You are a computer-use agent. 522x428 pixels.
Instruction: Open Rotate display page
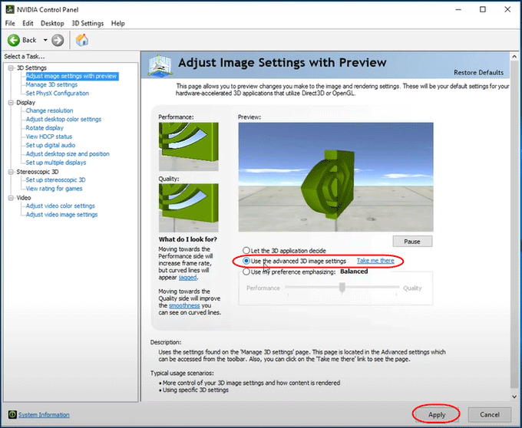tap(45, 128)
